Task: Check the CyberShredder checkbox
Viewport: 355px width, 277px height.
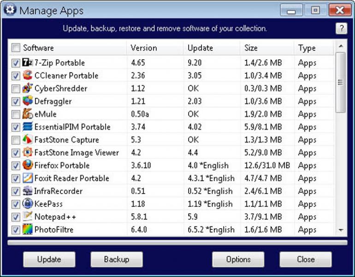Action: point(16,88)
